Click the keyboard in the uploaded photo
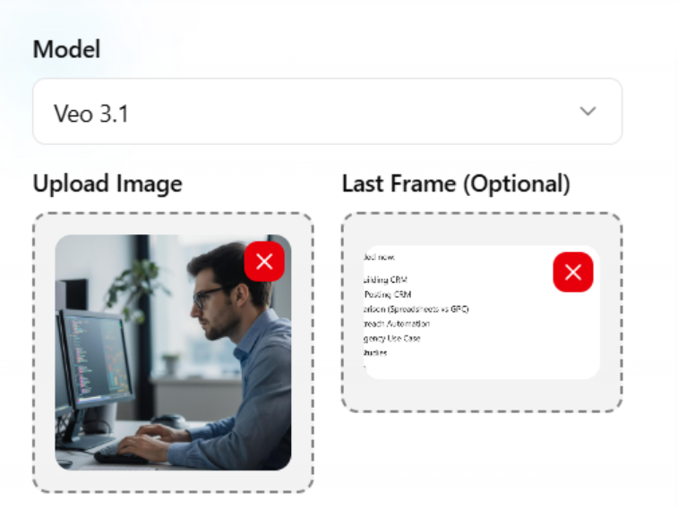 click(125, 453)
